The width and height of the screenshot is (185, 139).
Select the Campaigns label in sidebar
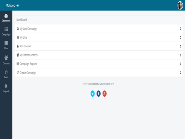tap(6, 35)
